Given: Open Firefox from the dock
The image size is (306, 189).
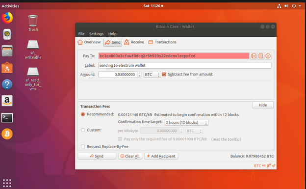Looking at the screenshot, I should pyautogui.click(x=7, y=18).
